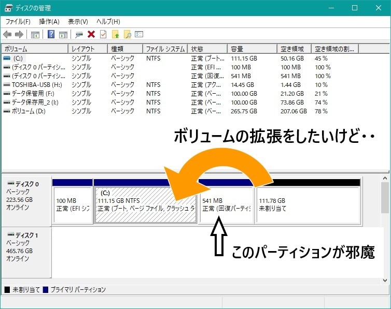The height and width of the screenshot is (309, 391).
Task: Click the disk pane vertical scrollbar thumb
Action: click(385, 198)
